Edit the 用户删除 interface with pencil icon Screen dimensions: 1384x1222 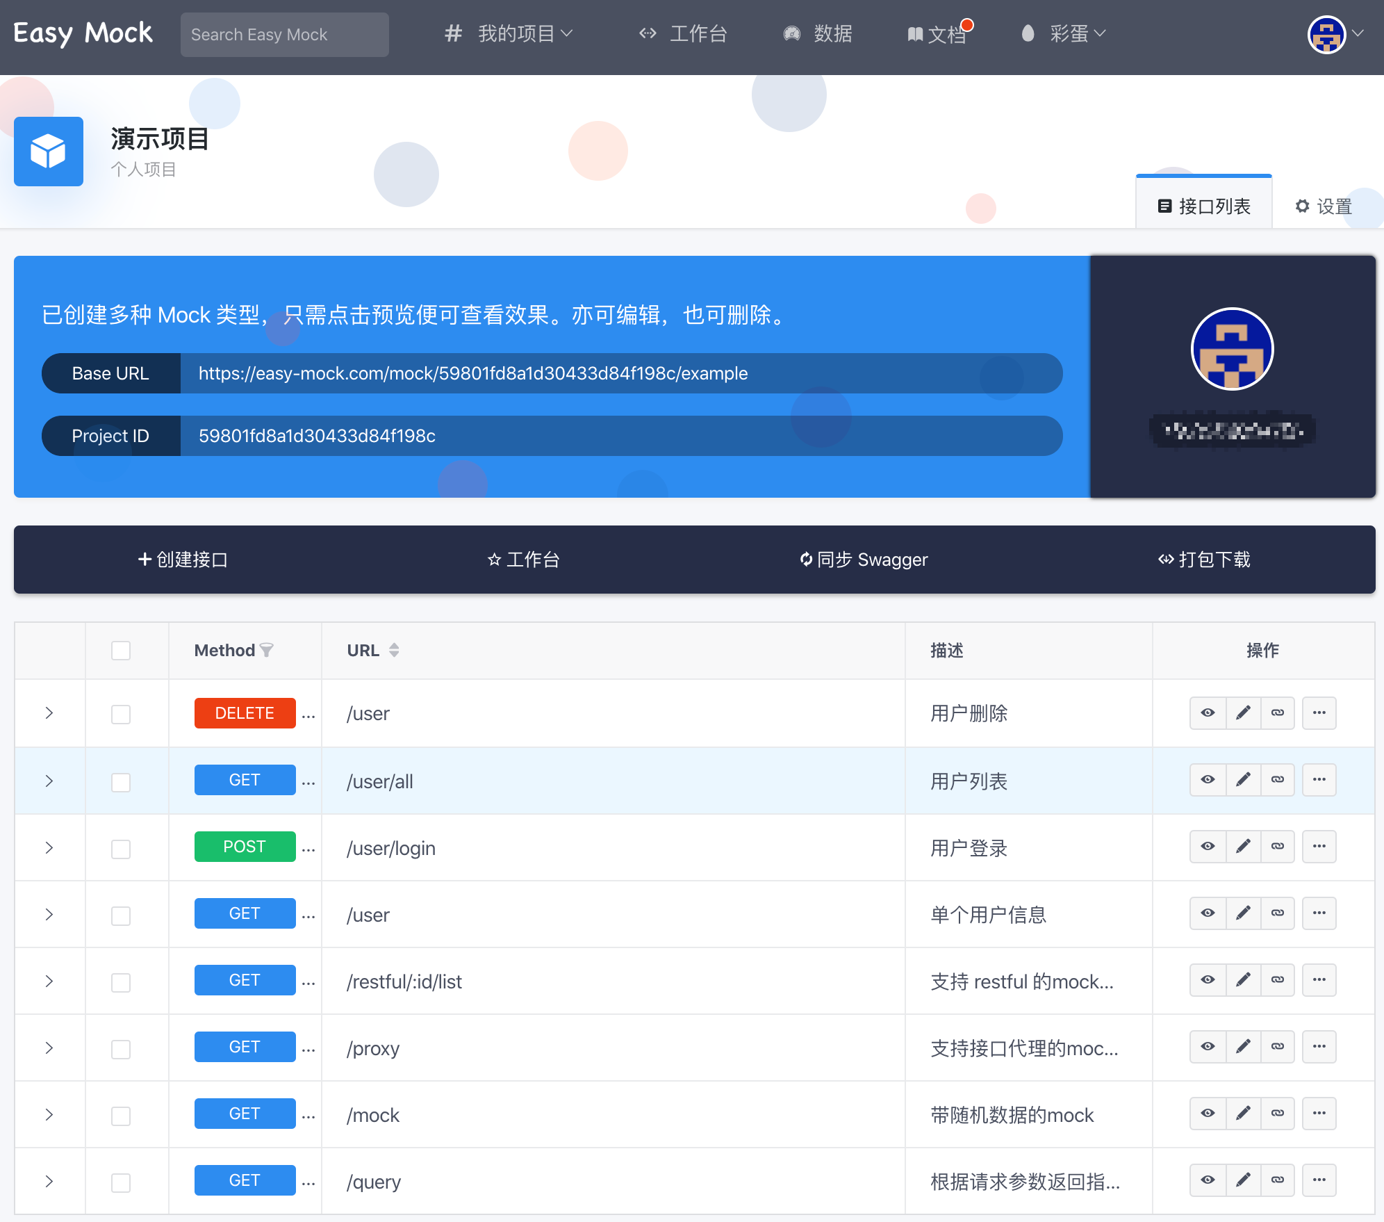pos(1243,713)
